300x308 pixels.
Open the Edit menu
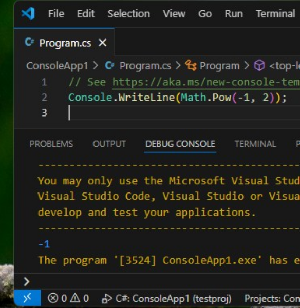click(x=86, y=14)
